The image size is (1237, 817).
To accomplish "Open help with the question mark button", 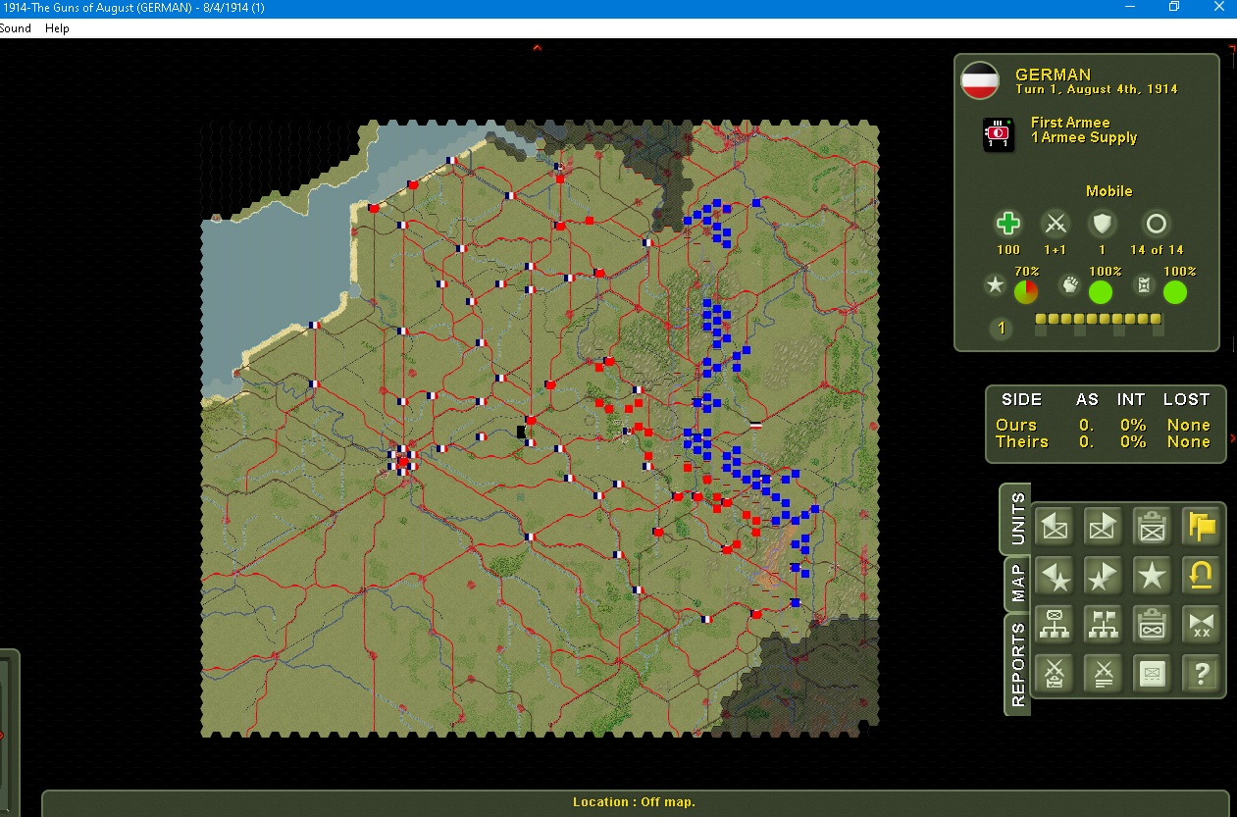I will [1201, 673].
